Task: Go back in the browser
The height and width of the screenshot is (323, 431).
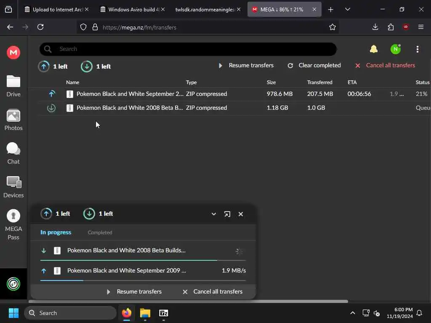Action: click(x=10, y=27)
